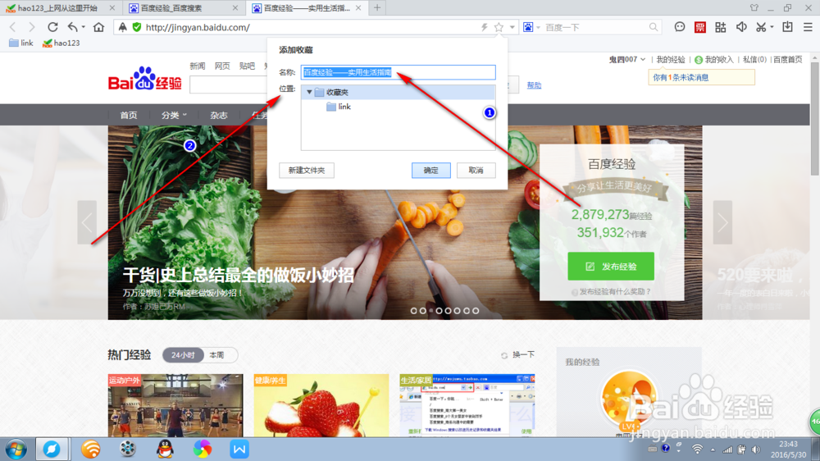Open the 首页 menu item
The height and width of the screenshot is (461, 820).
tap(129, 115)
